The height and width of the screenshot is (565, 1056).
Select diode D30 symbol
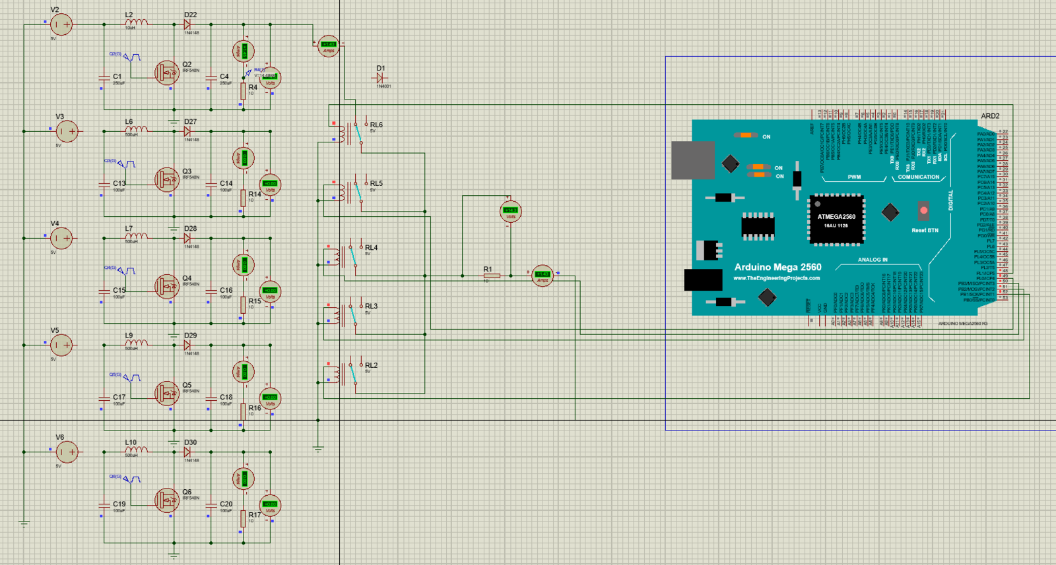coord(187,452)
